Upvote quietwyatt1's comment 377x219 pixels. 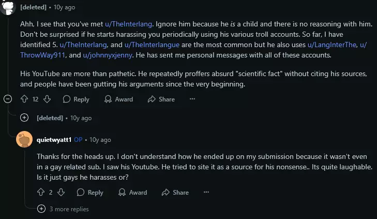click(x=41, y=192)
